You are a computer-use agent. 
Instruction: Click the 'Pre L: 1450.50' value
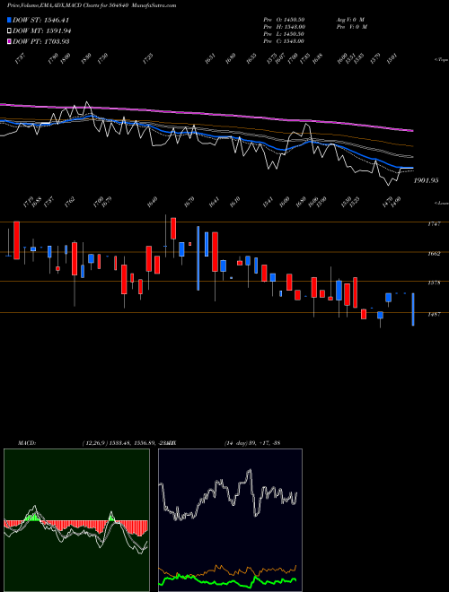[x=284, y=34]
